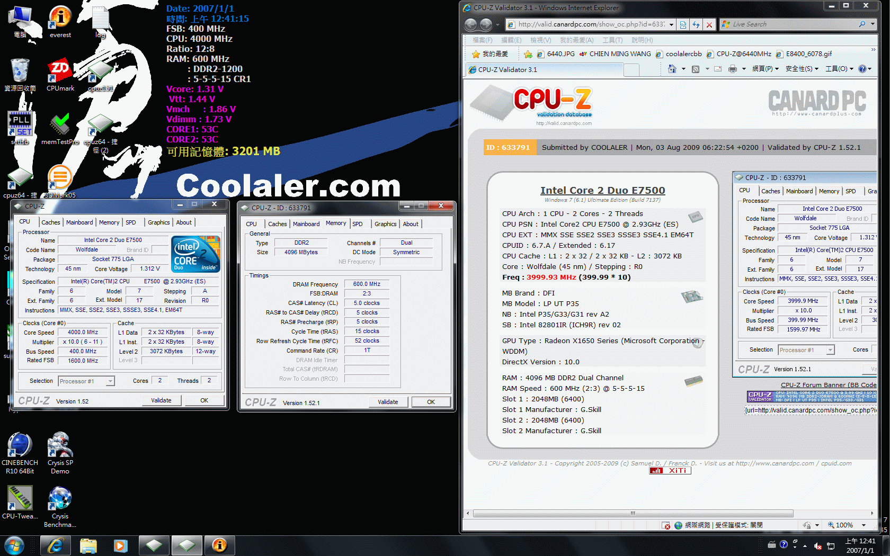Open the Intel Core 2 Duo E7500 link
Image resolution: width=890 pixels, height=556 pixels.
602,191
